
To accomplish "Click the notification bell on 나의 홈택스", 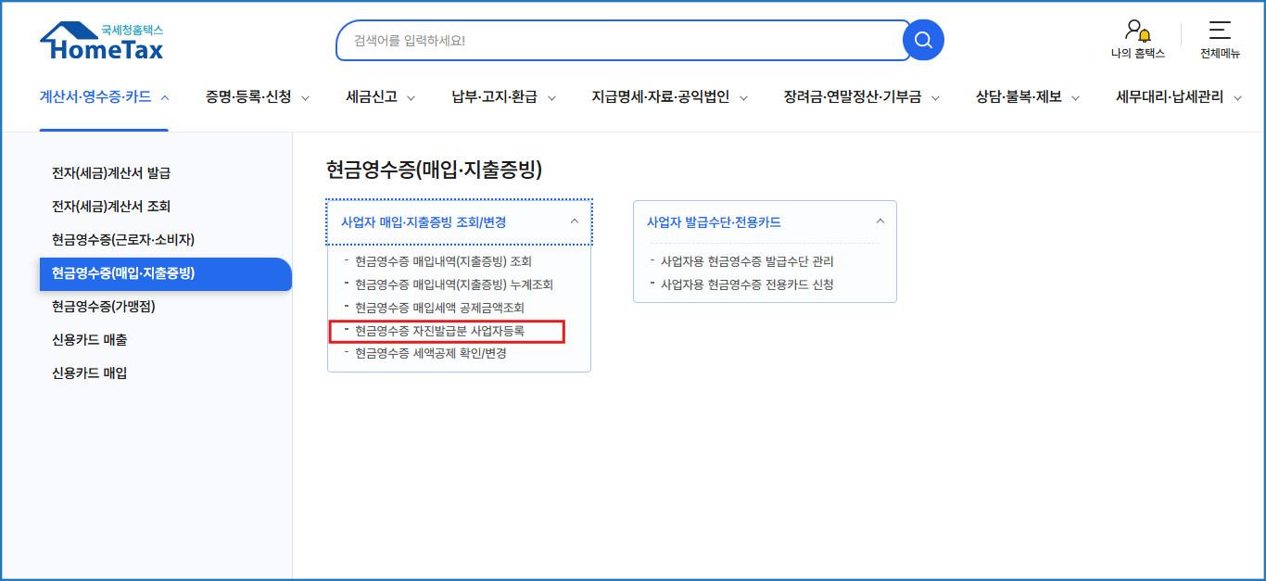I will pos(1146,37).
